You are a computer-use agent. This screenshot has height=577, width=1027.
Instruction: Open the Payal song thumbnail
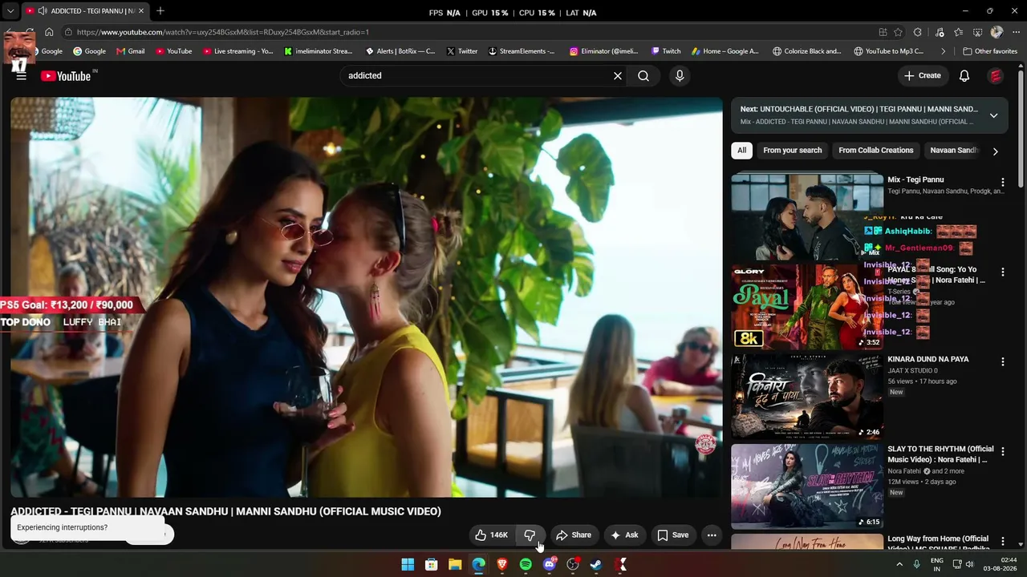point(807,307)
